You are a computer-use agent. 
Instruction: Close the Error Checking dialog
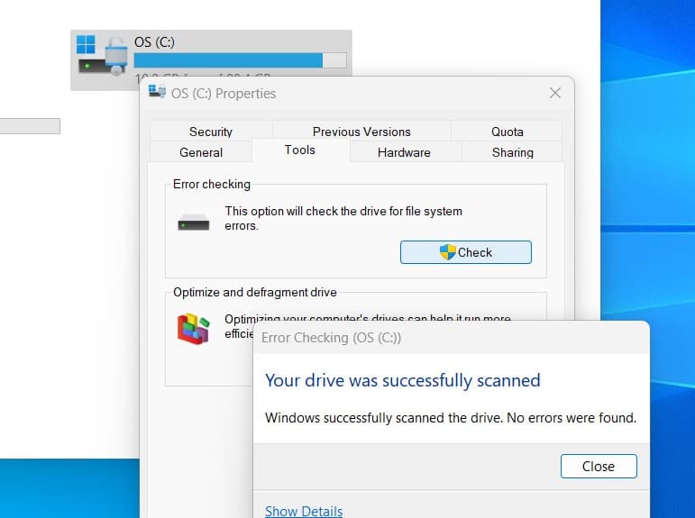point(599,466)
